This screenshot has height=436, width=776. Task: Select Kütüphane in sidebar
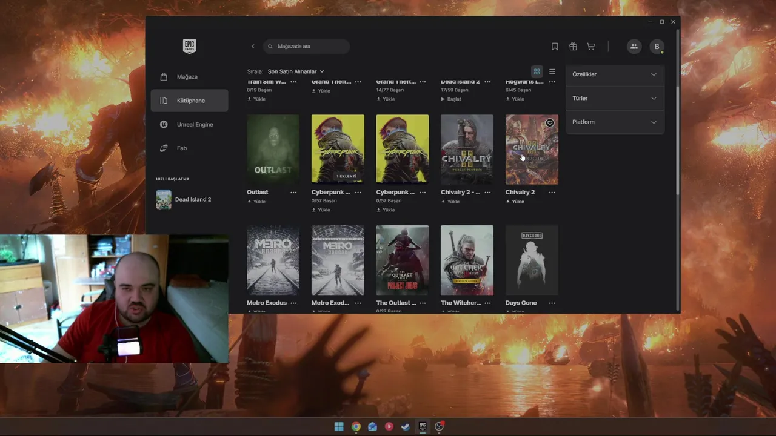pos(189,101)
